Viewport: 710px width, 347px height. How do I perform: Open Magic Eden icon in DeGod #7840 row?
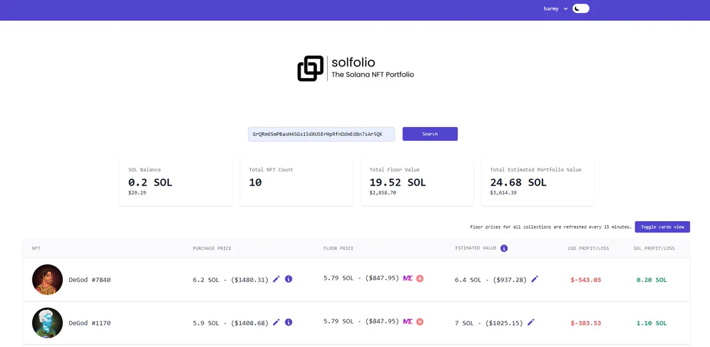coord(408,278)
